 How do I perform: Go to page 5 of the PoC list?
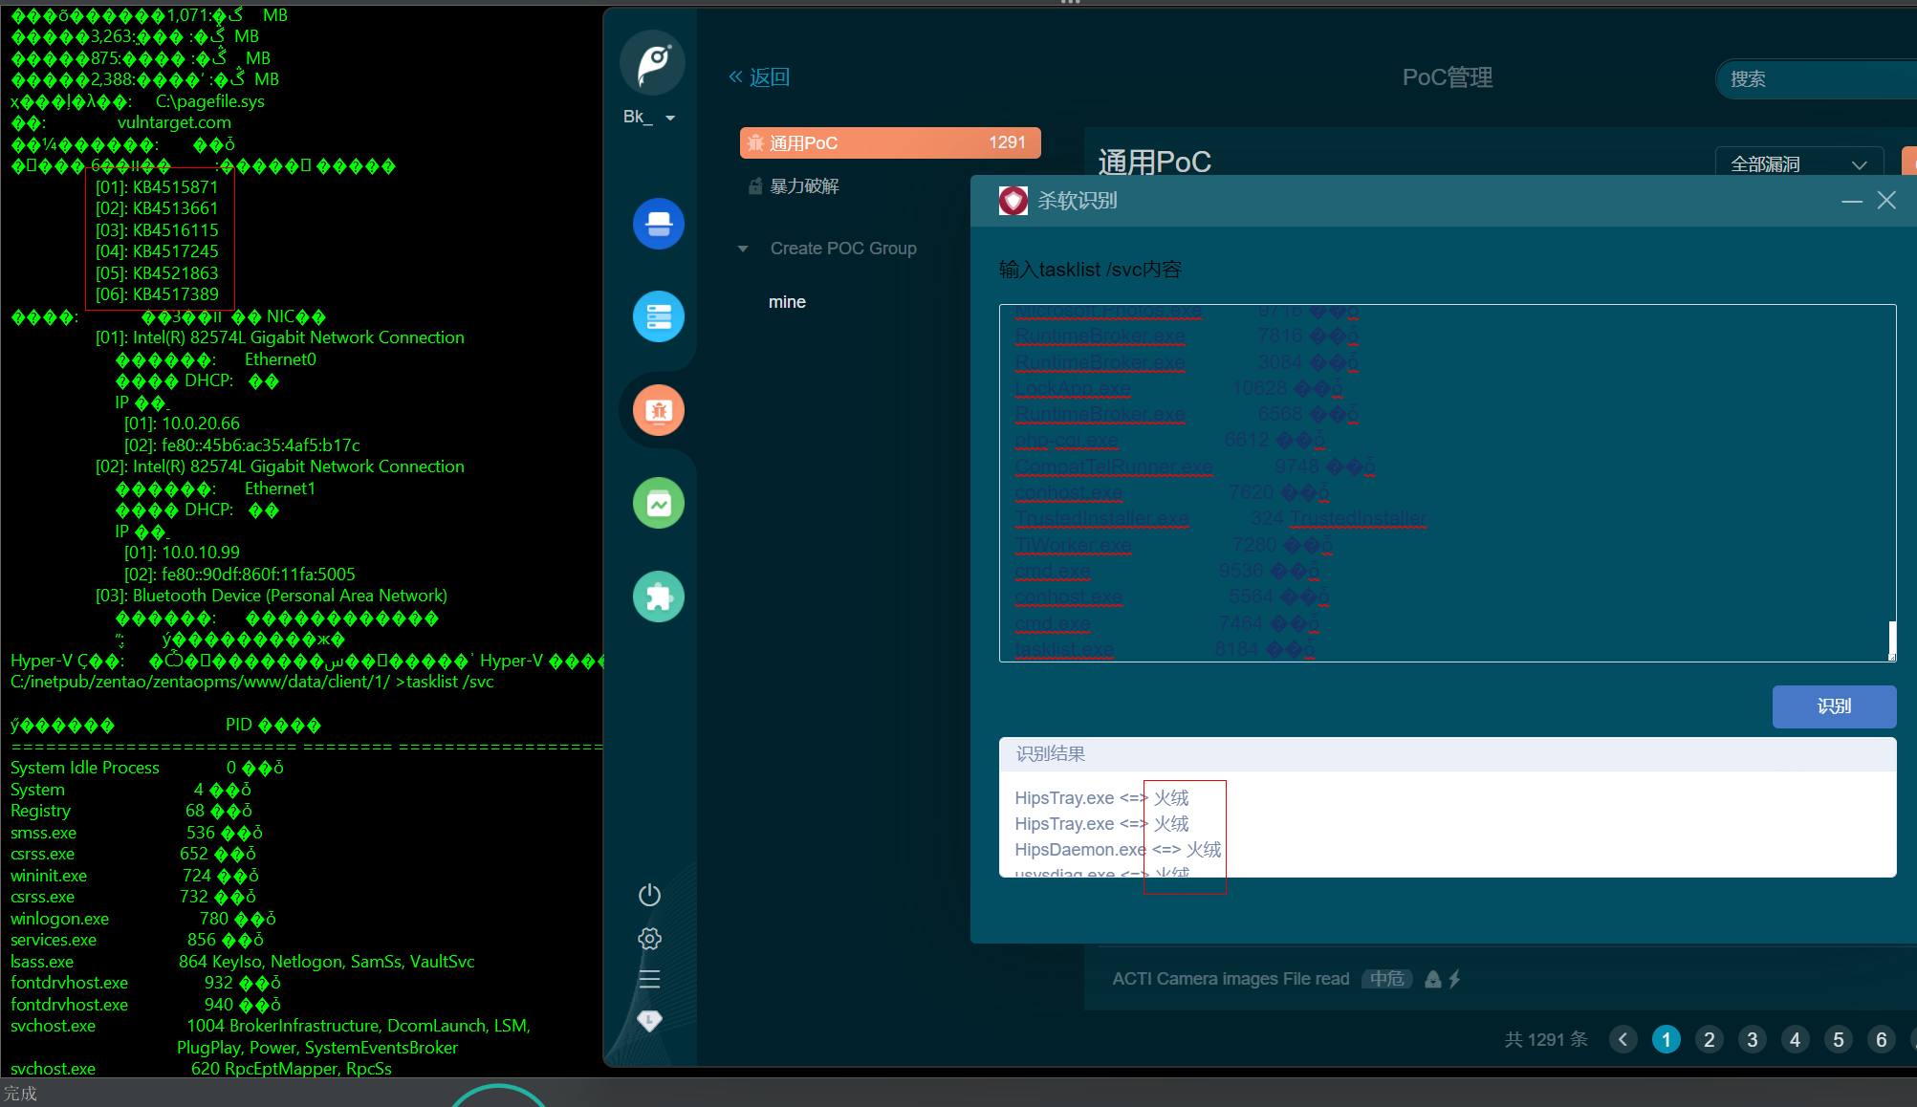1839,1039
